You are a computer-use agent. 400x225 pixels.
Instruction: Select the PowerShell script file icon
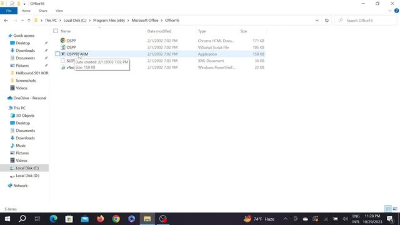click(x=62, y=67)
